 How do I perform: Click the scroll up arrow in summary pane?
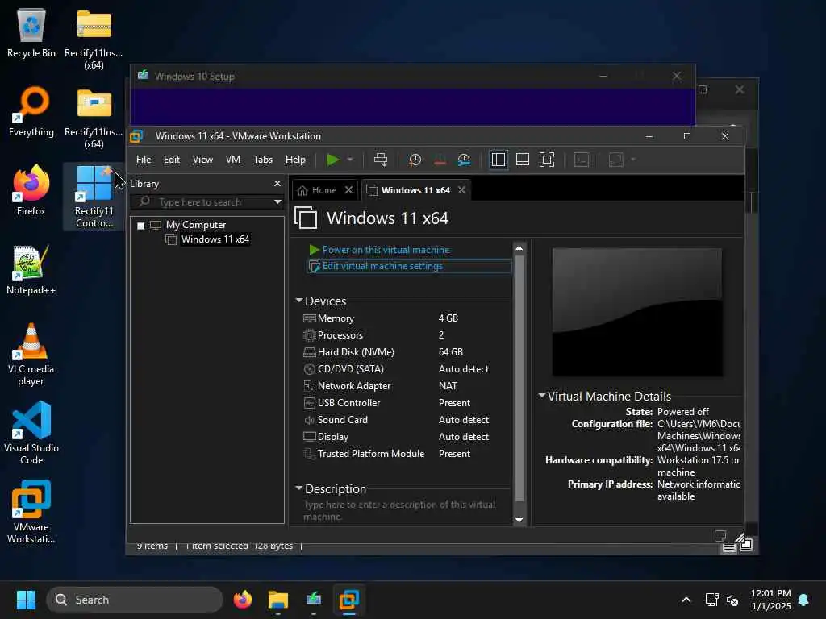519,248
